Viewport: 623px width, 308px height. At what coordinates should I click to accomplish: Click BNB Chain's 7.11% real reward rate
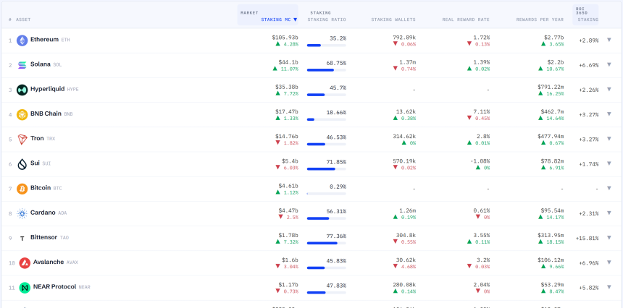pos(482,112)
